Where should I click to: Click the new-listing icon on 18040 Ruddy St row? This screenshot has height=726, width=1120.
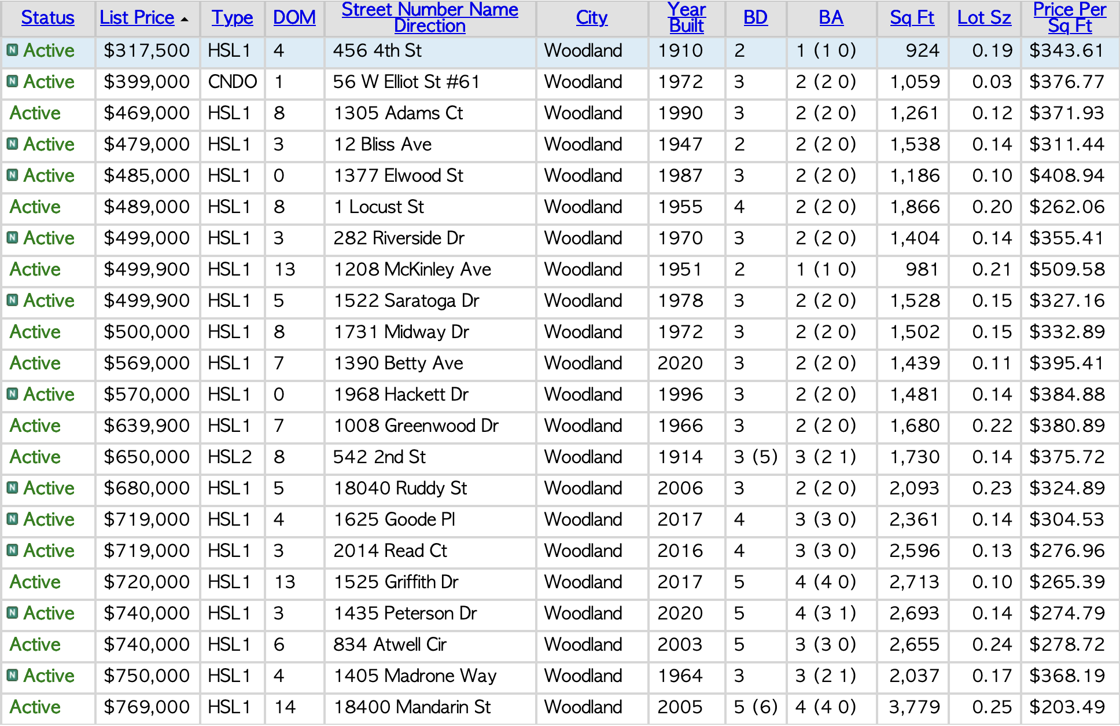tap(12, 488)
